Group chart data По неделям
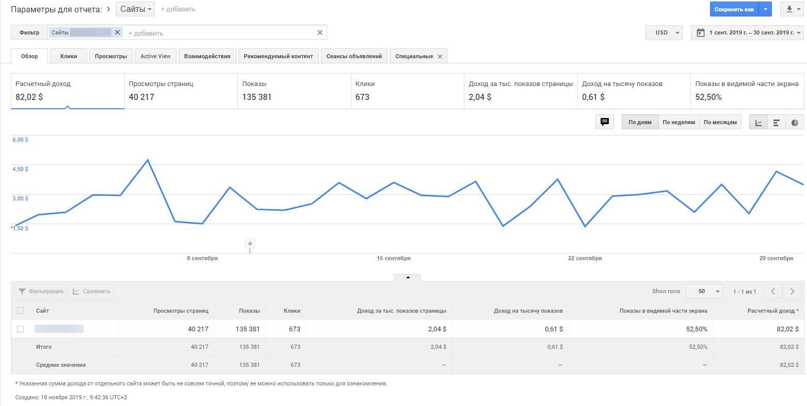 click(x=679, y=122)
